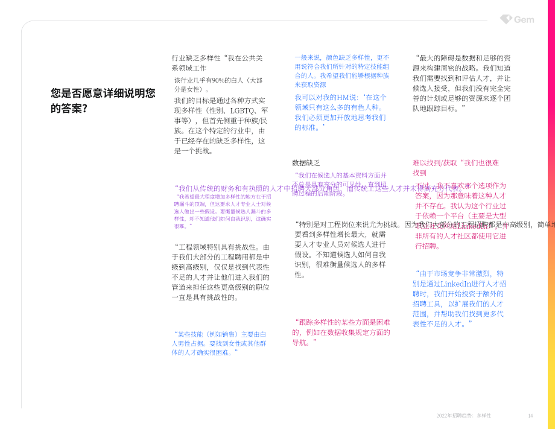Click paragraph starting 我们的目标是通过各种方式
555x429 pixels.
tap(221, 126)
